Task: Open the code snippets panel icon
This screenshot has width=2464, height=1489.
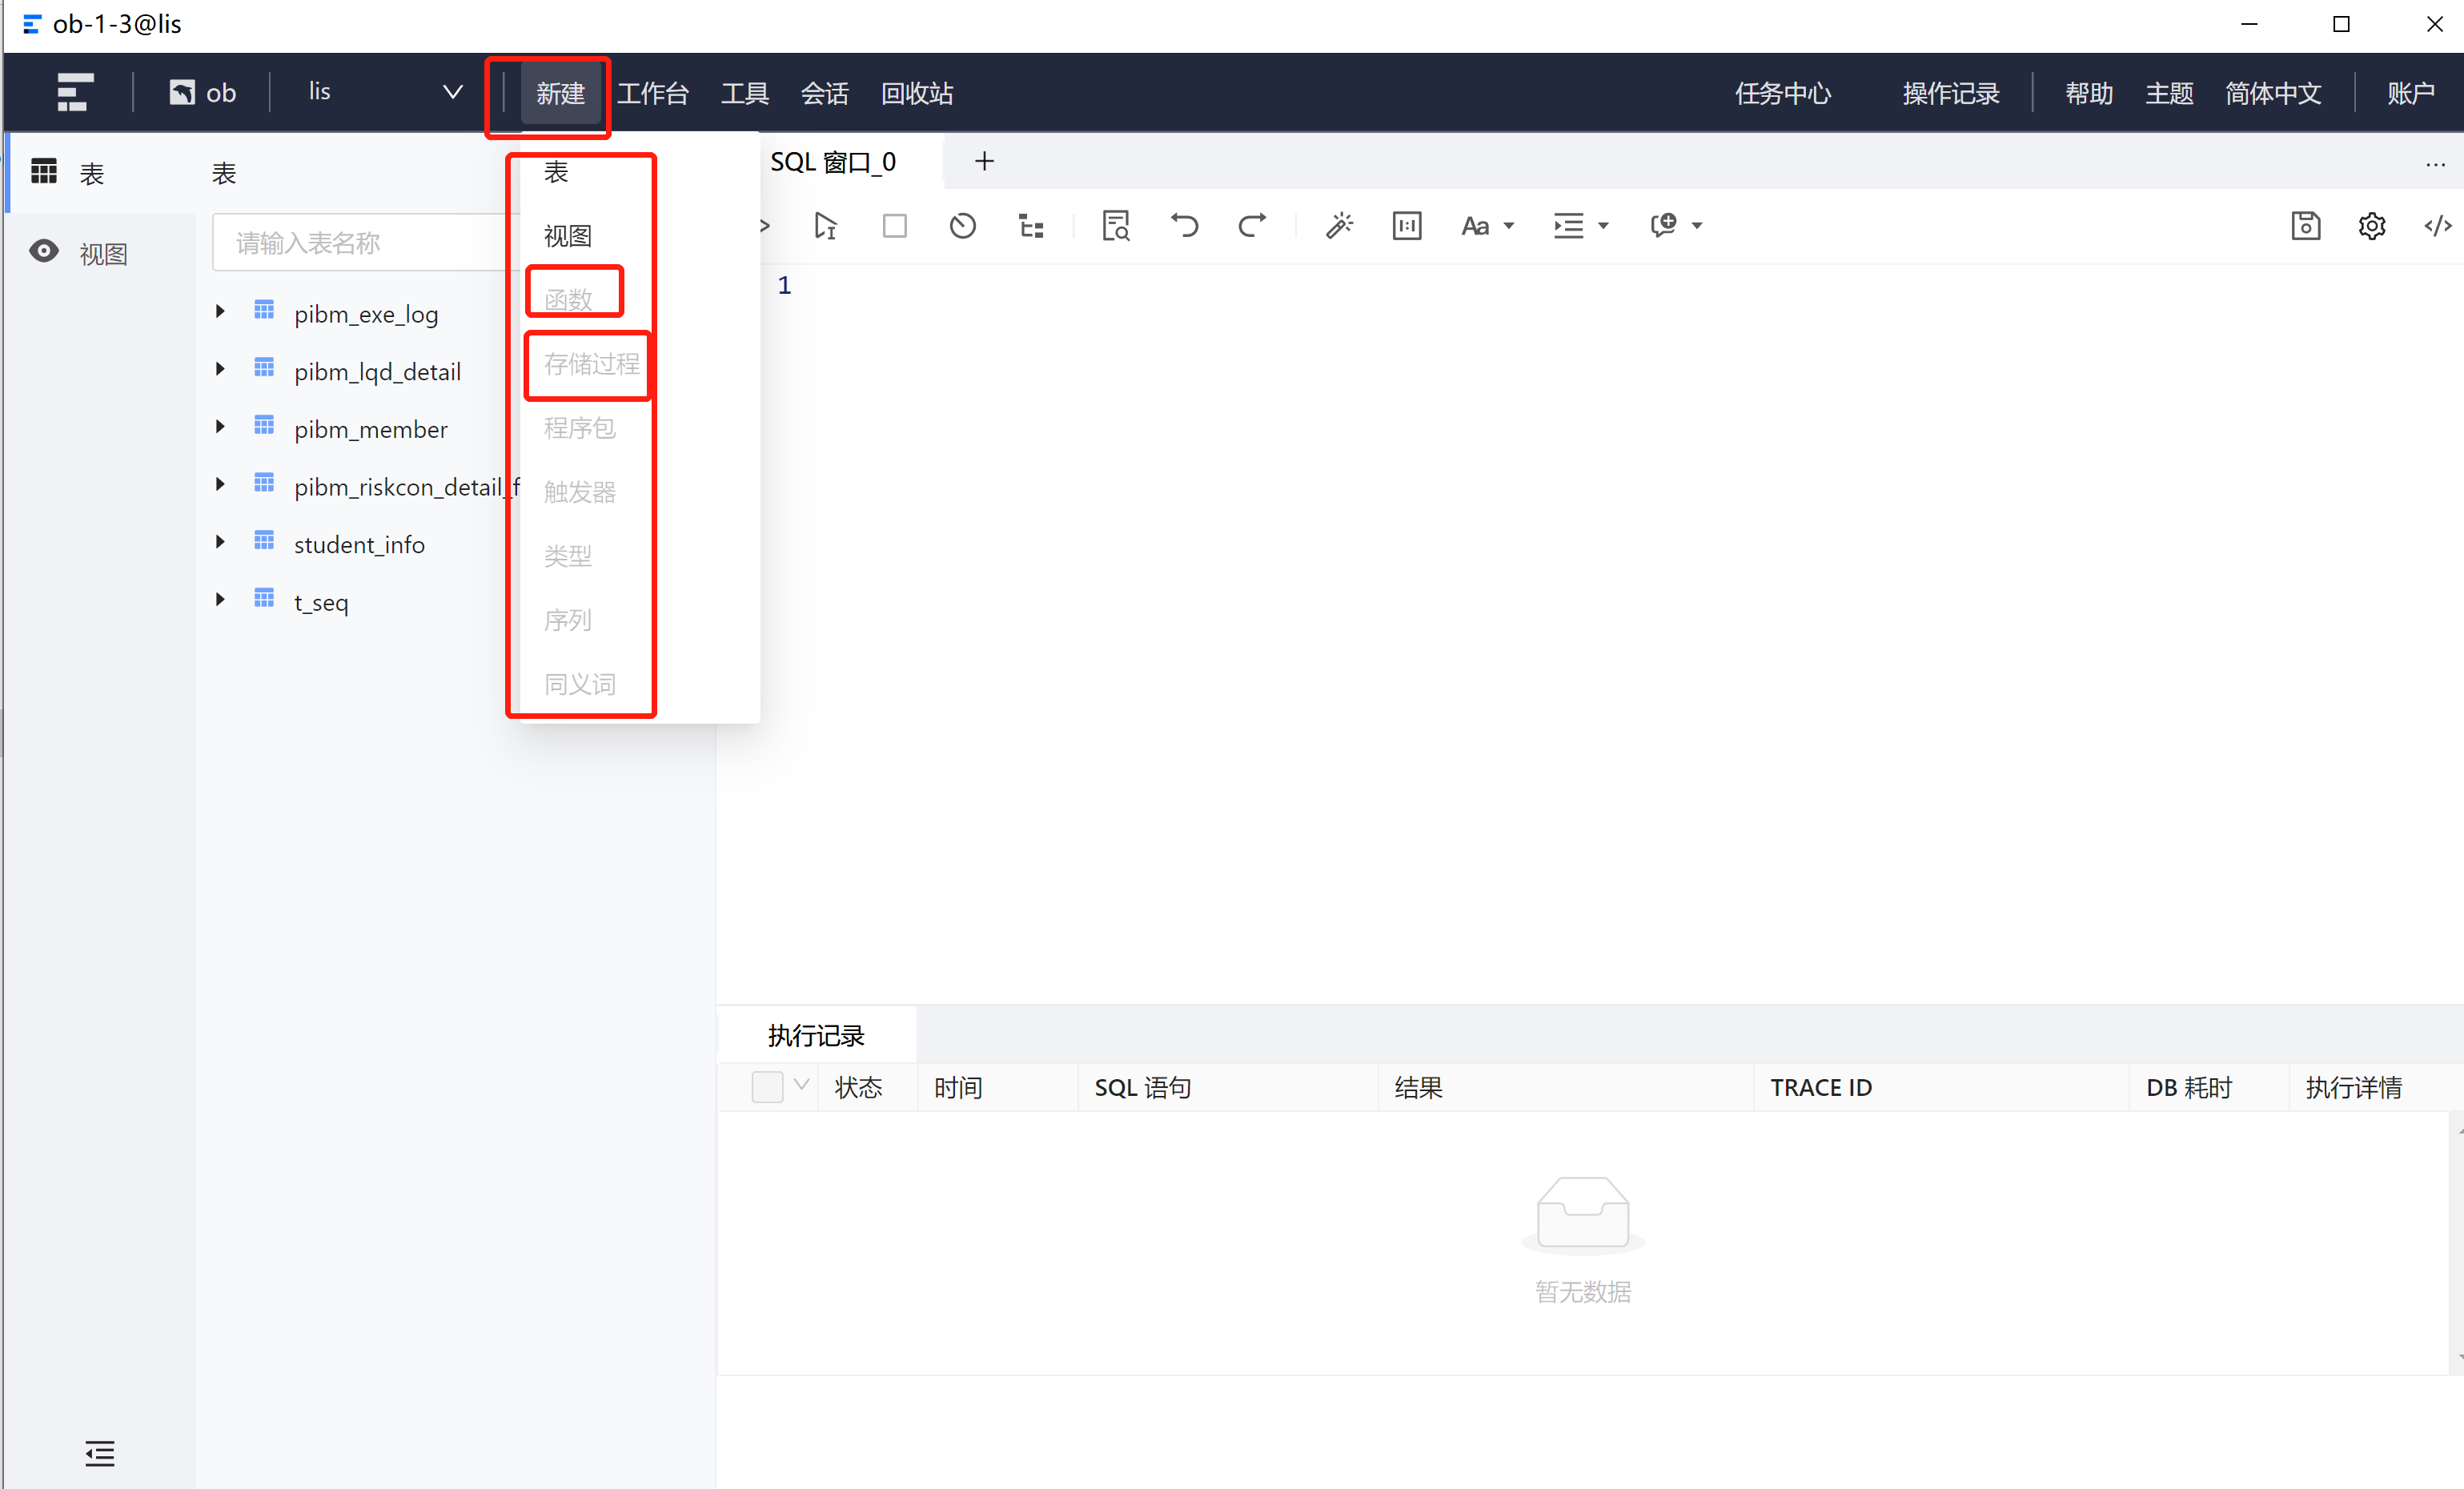Action: click(2437, 226)
